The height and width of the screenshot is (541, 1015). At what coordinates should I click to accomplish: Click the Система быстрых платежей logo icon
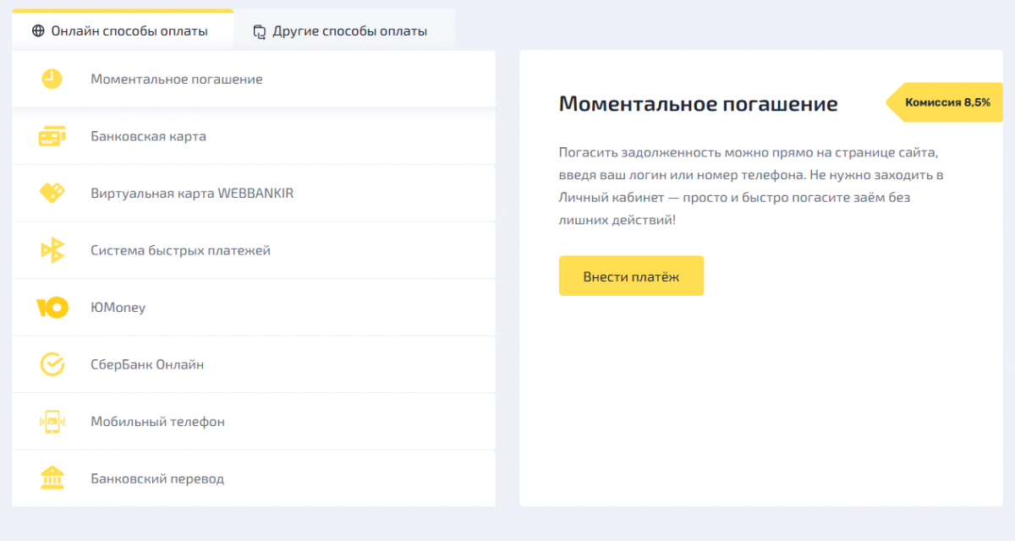tap(52, 250)
